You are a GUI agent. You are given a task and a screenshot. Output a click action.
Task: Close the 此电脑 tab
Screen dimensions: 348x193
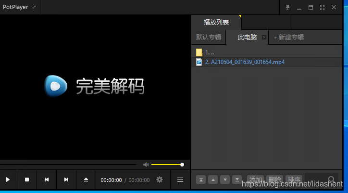click(x=264, y=37)
